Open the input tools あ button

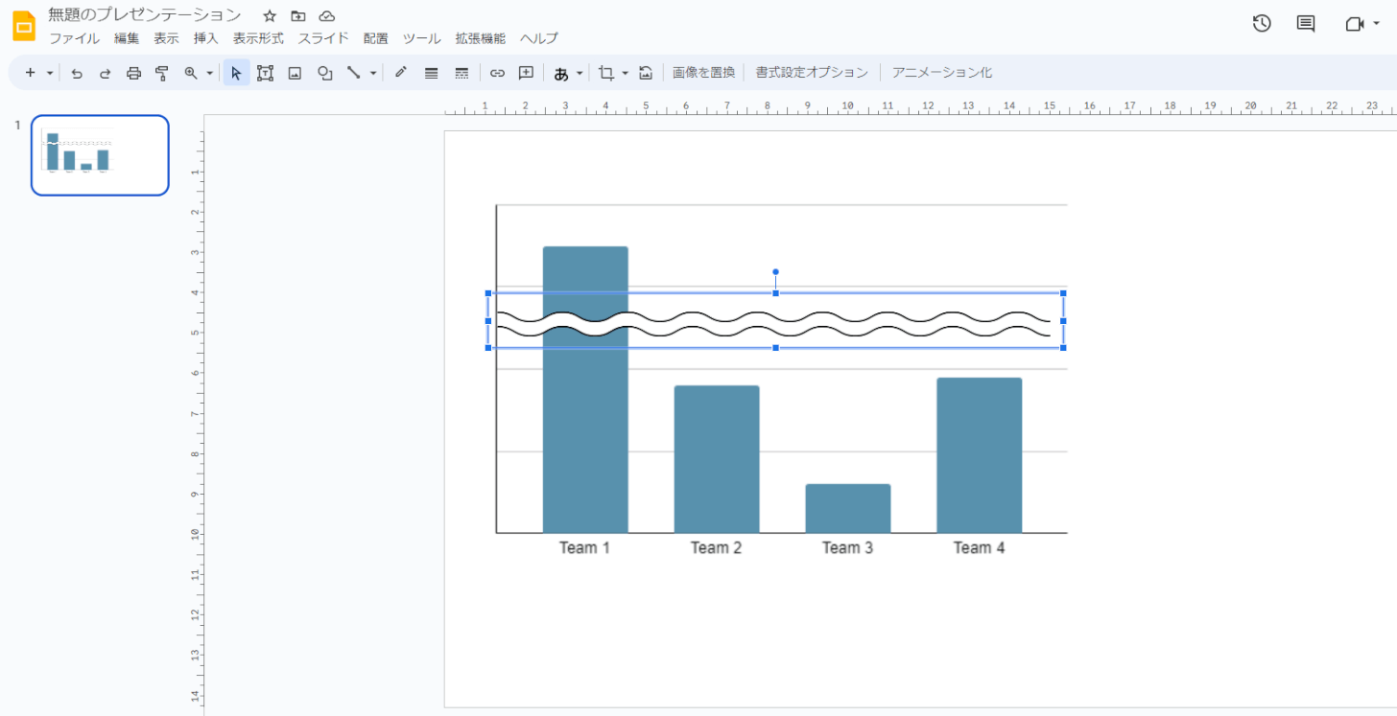561,73
